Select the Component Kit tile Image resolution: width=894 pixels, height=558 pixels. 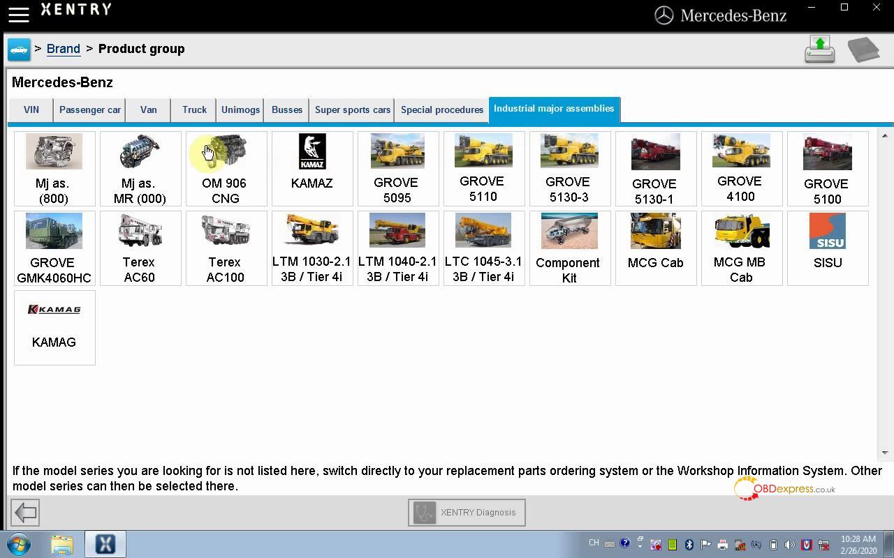570,248
